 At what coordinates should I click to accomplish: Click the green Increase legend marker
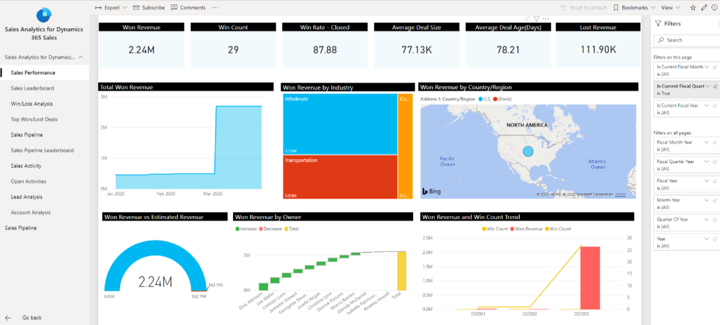237,229
